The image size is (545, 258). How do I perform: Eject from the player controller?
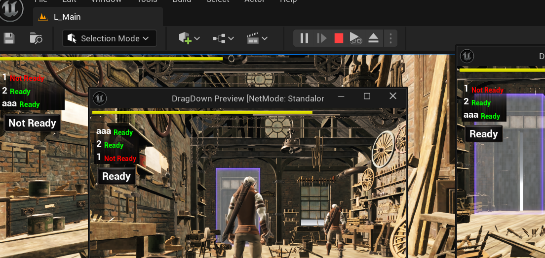coord(373,38)
